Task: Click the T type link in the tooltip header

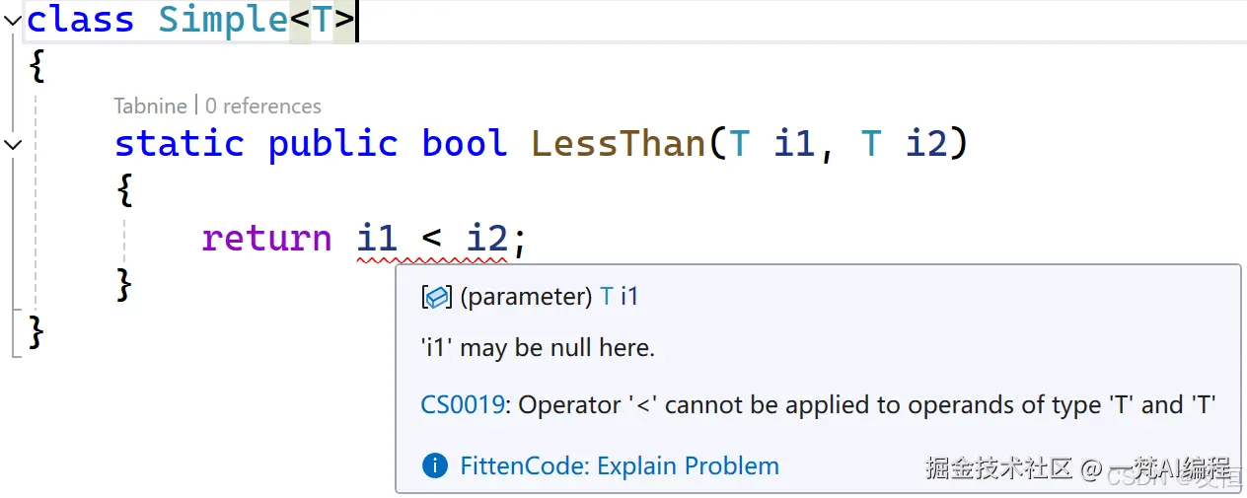Action: [607, 296]
